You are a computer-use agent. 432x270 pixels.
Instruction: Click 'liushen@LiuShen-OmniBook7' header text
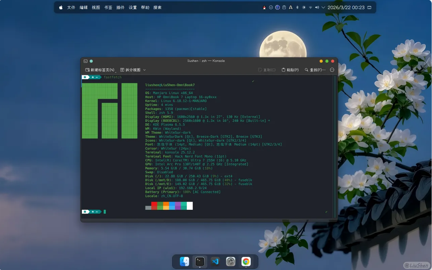pyautogui.click(x=170, y=85)
